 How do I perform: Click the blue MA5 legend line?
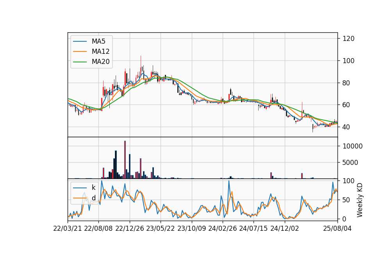coord(80,42)
